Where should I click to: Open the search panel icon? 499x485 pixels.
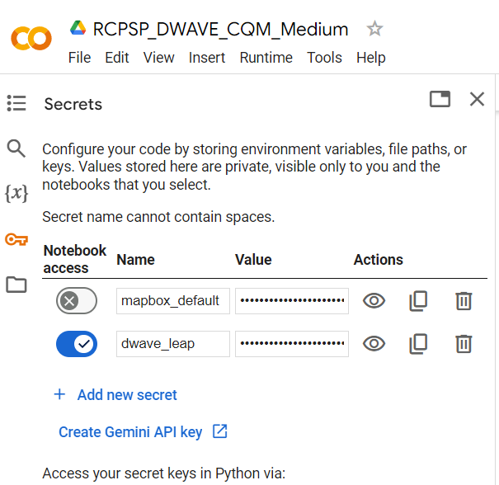click(x=16, y=148)
